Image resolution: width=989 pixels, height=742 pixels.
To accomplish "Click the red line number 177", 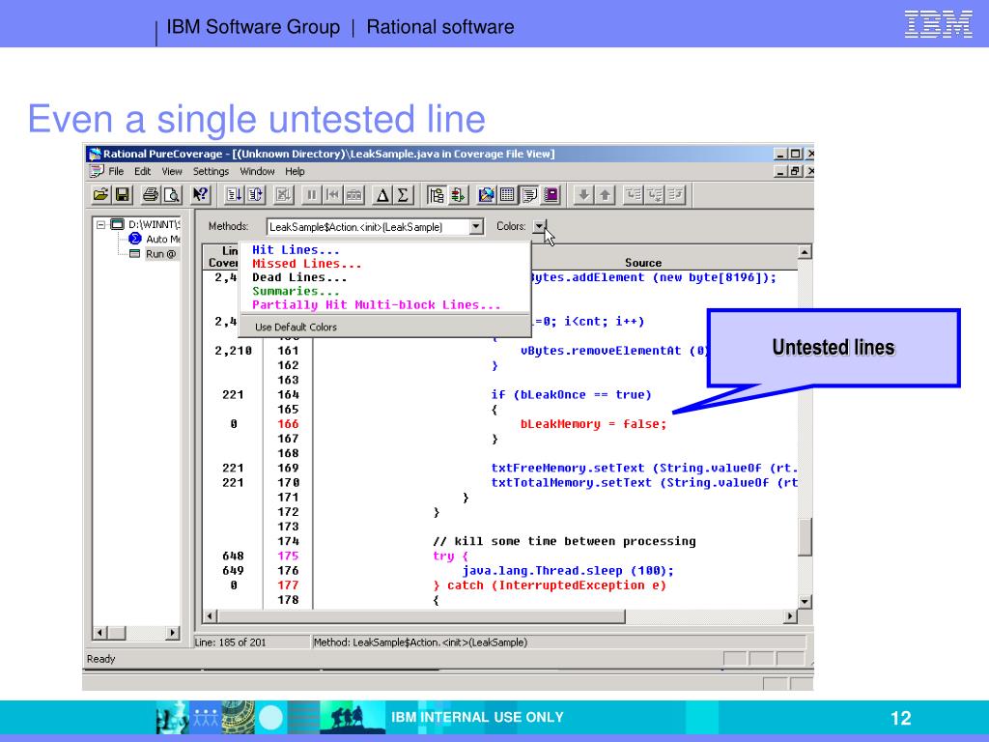I will click(x=288, y=585).
